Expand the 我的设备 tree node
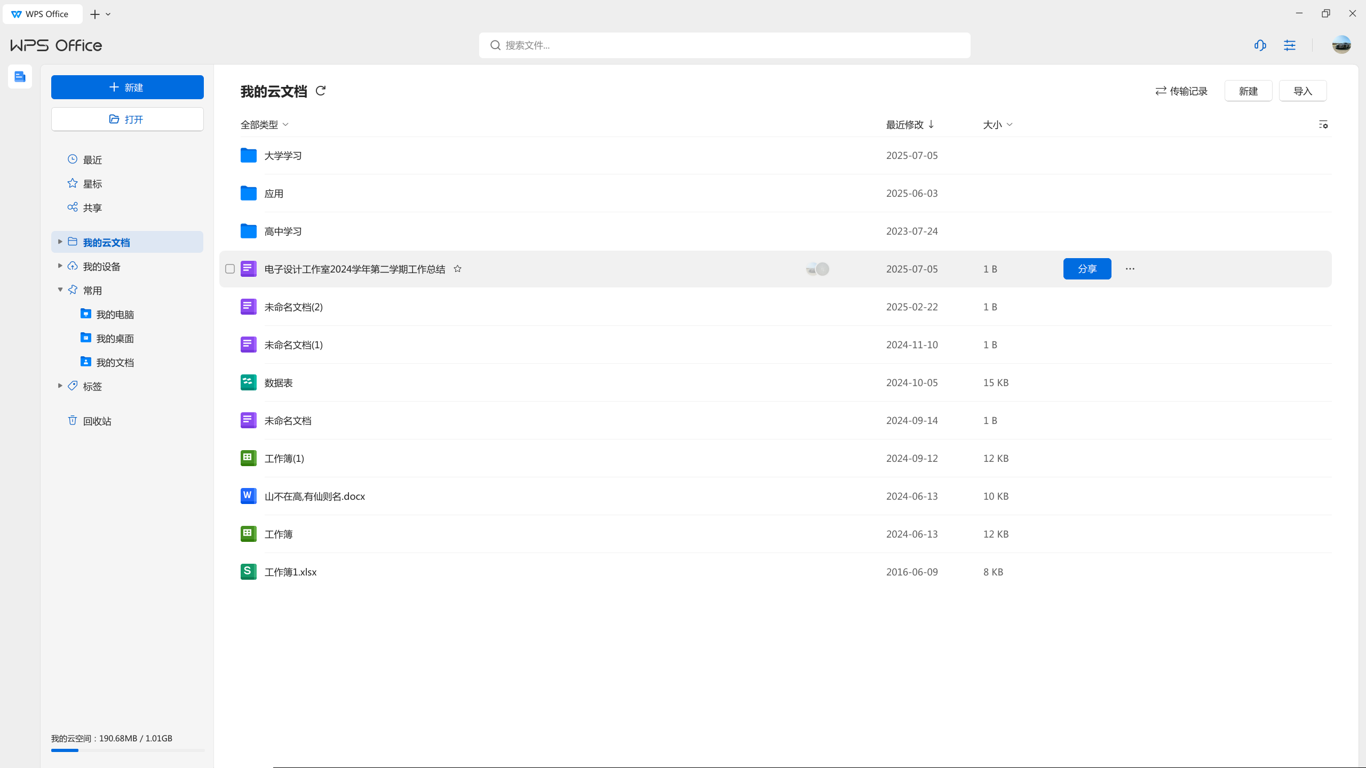The image size is (1366, 768). [60, 266]
